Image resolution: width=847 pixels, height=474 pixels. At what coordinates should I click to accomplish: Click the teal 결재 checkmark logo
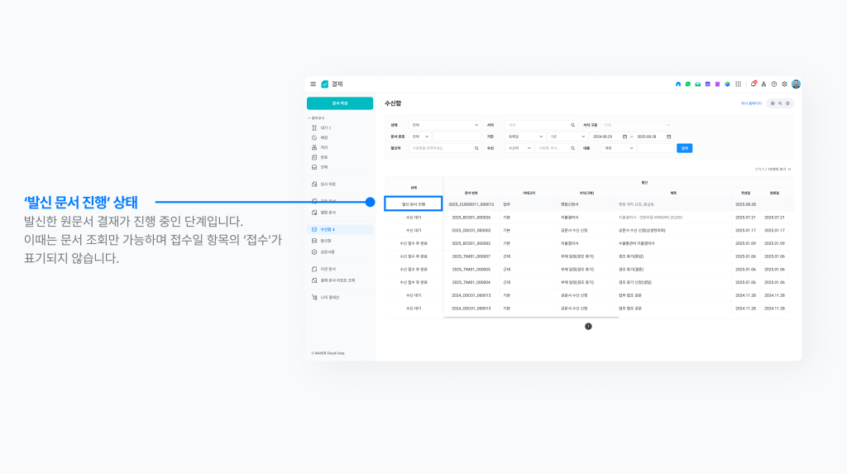point(324,84)
